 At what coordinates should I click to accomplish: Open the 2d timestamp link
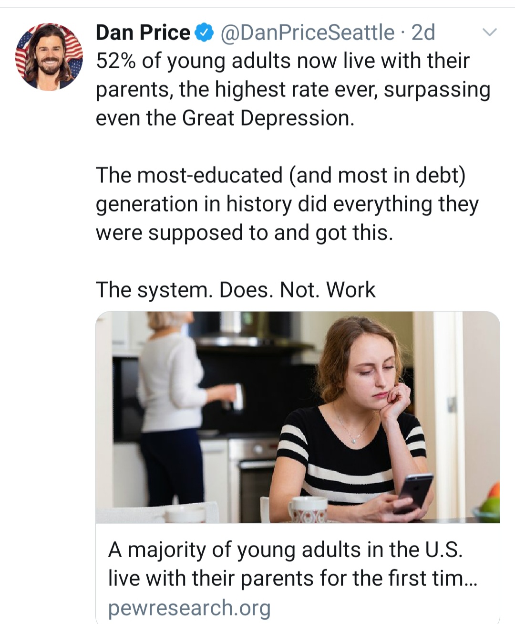click(423, 33)
